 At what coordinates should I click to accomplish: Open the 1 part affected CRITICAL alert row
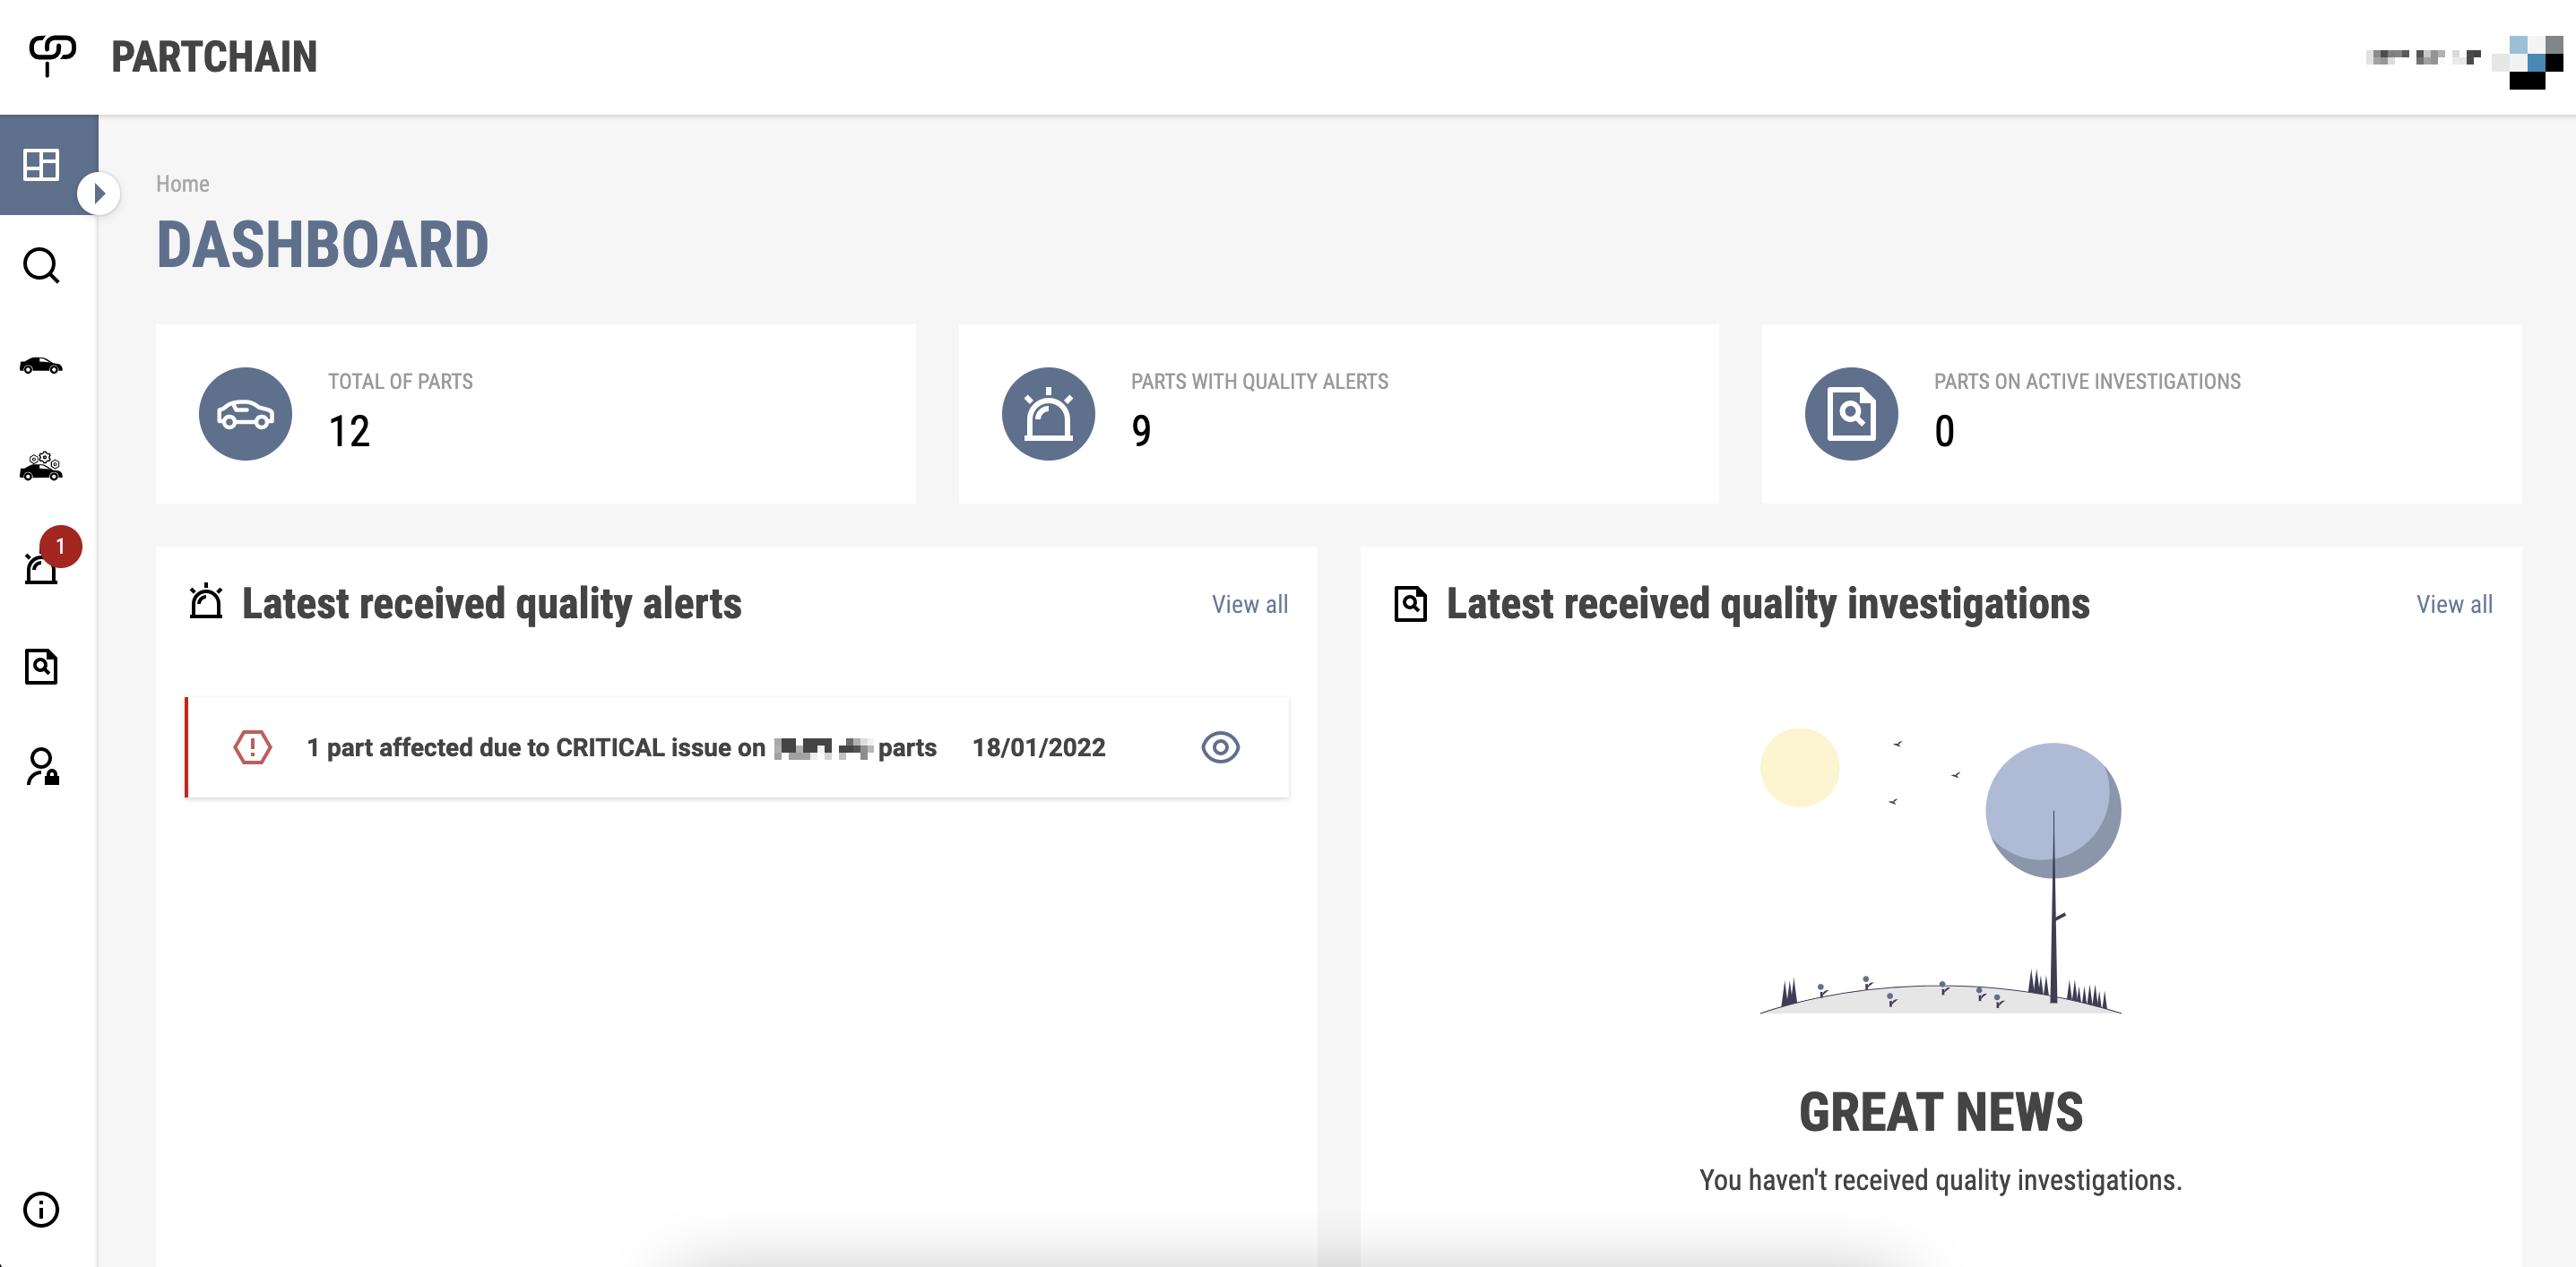737,747
